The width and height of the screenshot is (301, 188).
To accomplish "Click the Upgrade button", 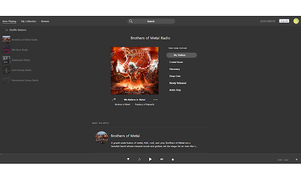I will (x=284, y=21).
